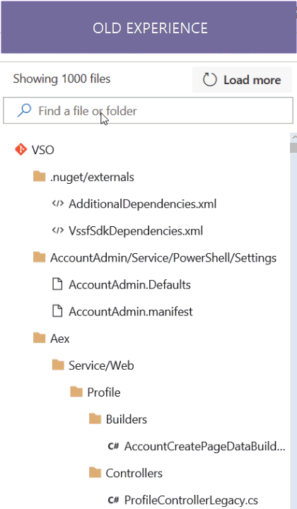Open the Service/Web folder
The image size is (297, 509).
[x=101, y=366]
